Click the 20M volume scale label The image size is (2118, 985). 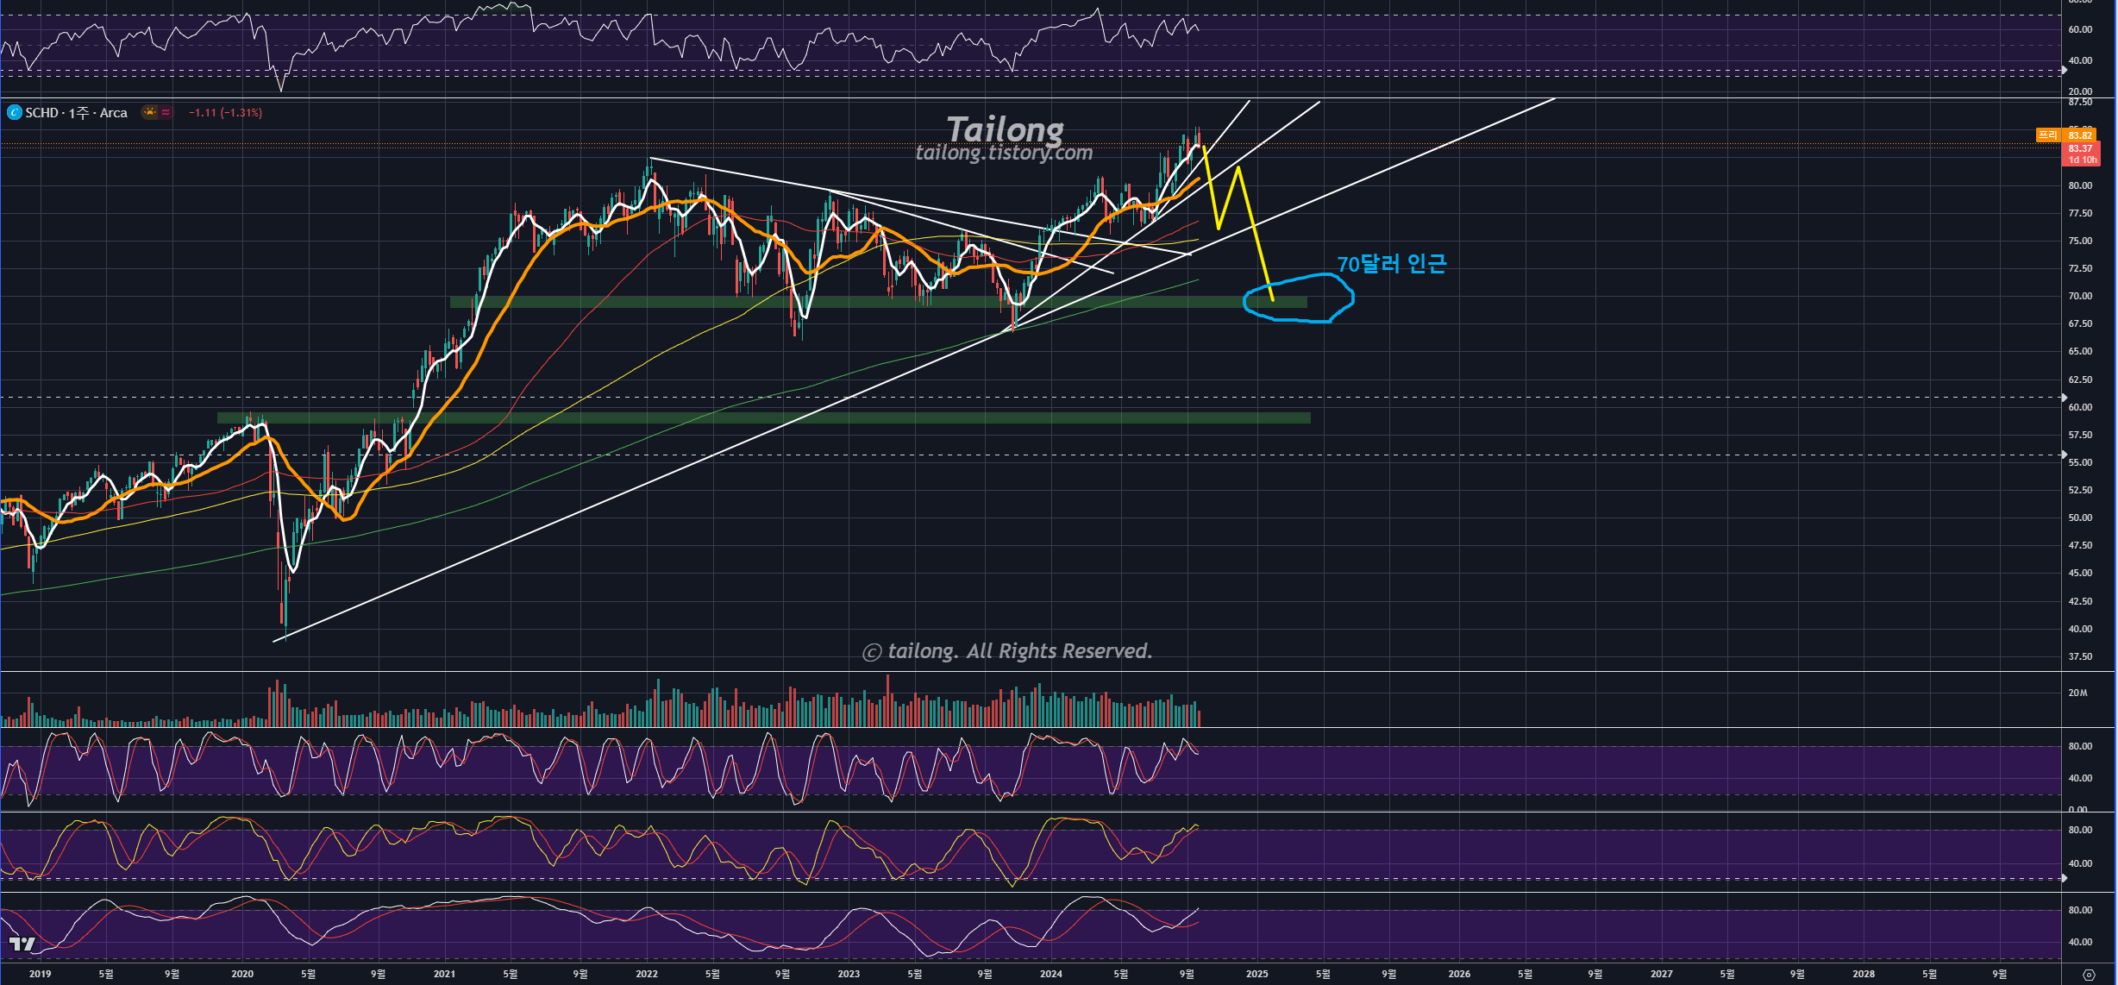click(2077, 693)
